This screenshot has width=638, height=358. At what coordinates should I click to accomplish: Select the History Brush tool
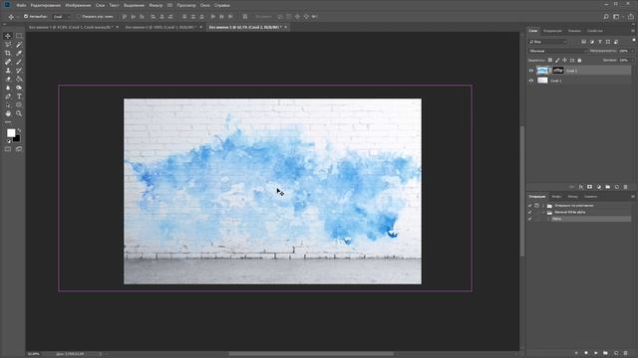point(19,71)
